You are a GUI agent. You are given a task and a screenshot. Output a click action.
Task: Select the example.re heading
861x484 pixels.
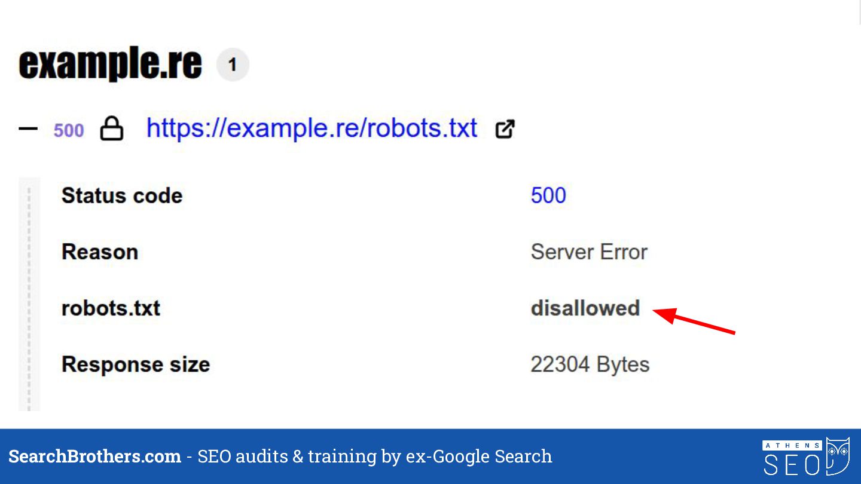[111, 65]
